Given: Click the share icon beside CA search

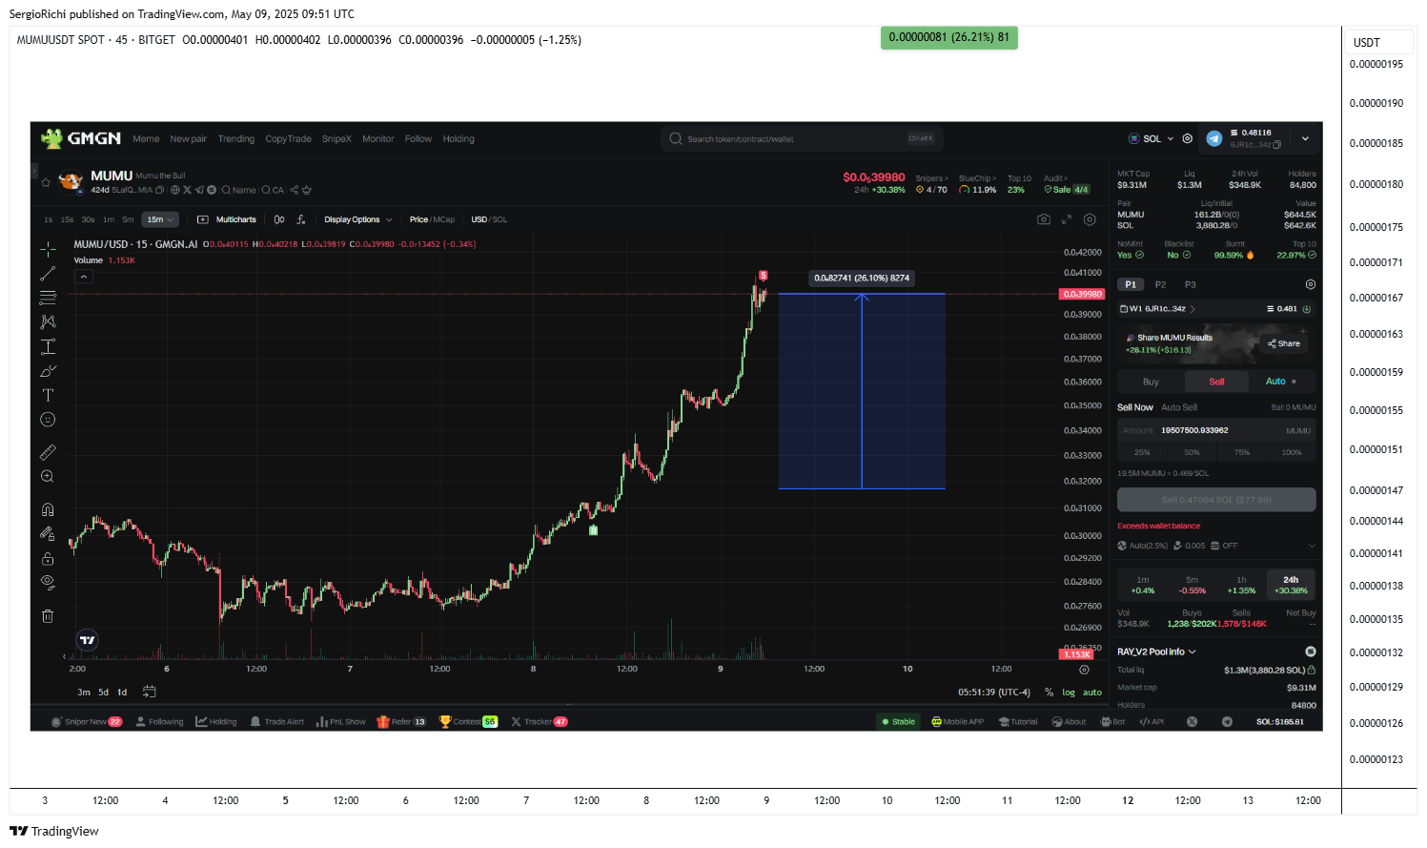Looking at the screenshot, I should (295, 190).
